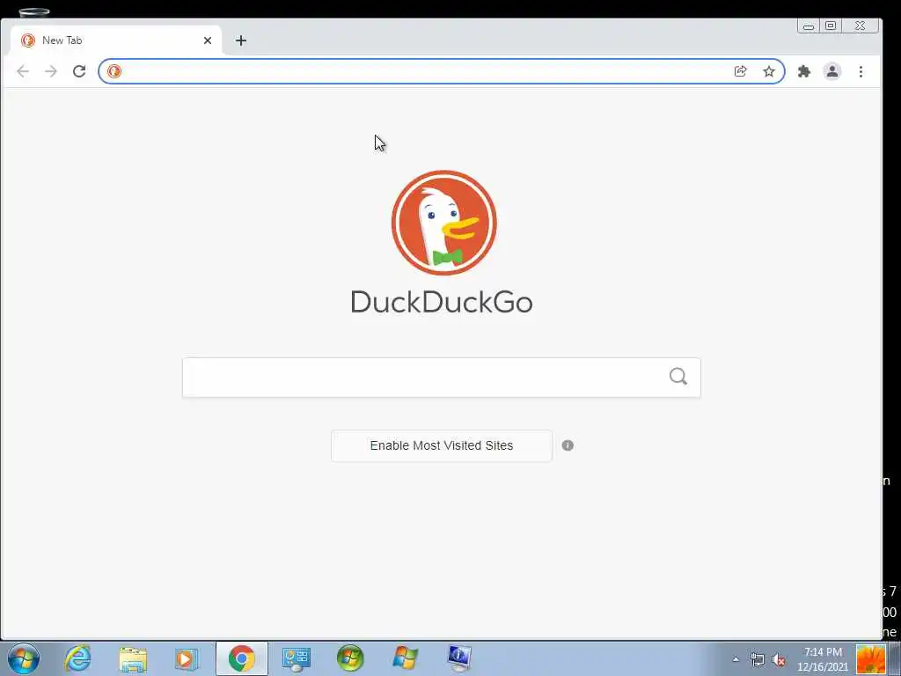This screenshot has width=901, height=676.
Task: Select the New Tab tab
Action: [115, 40]
